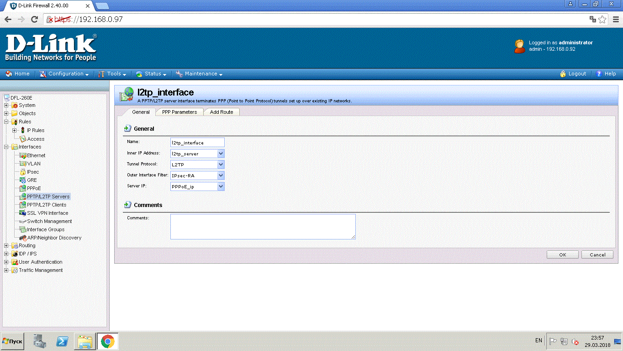Select the VLAN icon in the Interfaces tree
The height and width of the screenshot is (351, 623).
23,164
